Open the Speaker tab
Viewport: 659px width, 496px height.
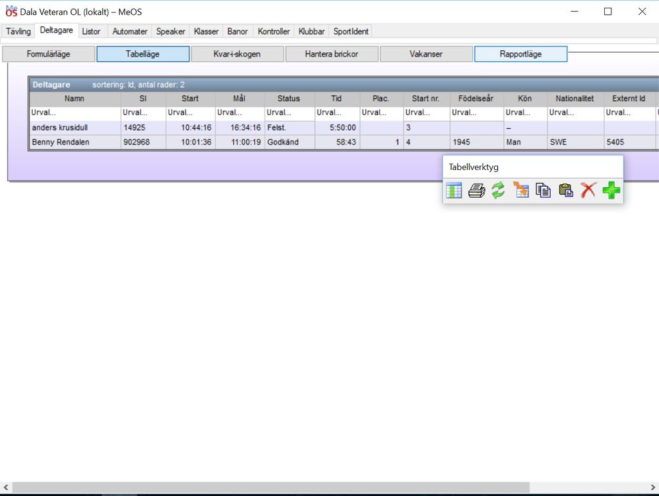[x=171, y=32]
